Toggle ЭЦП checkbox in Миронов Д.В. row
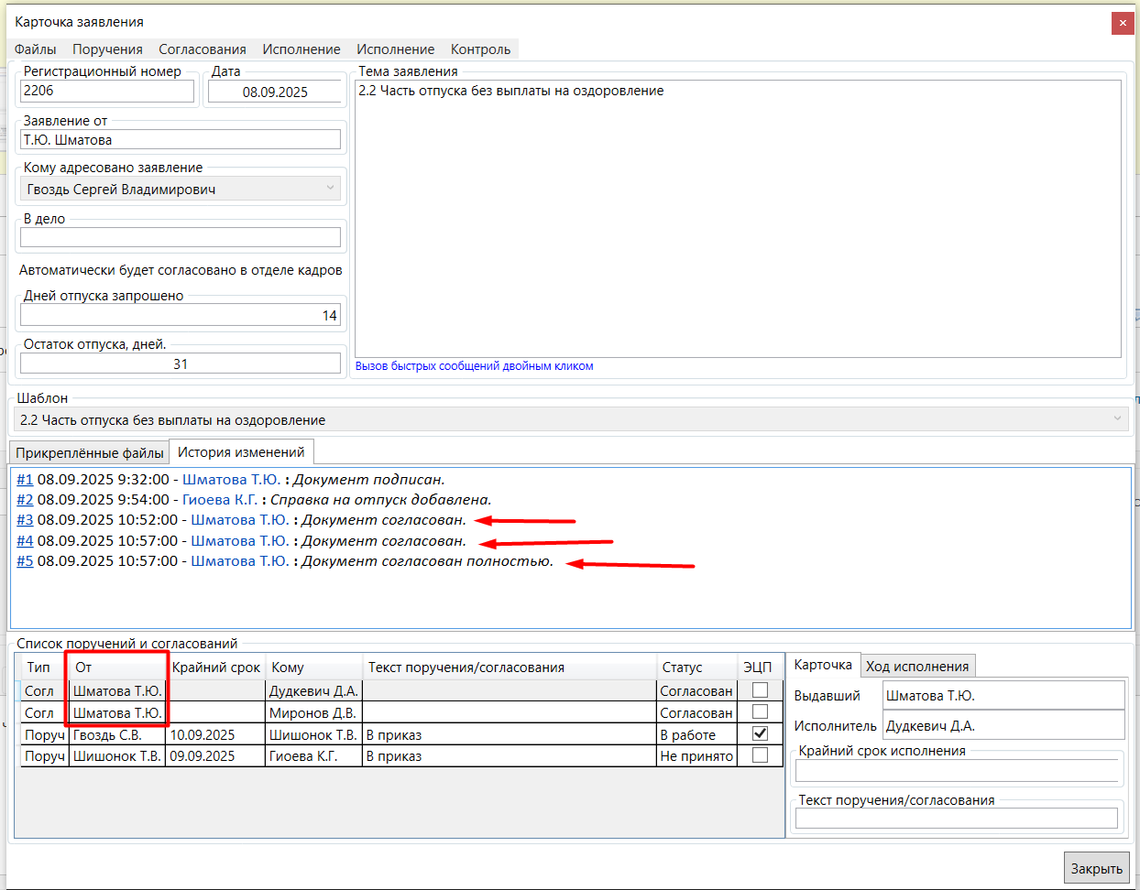 tap(760, 712)
